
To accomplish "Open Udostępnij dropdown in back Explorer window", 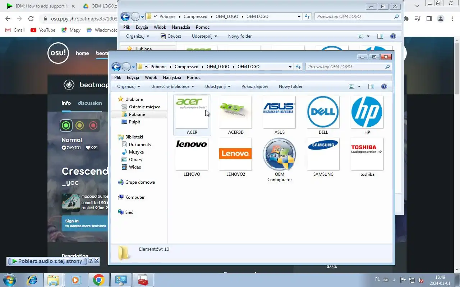I will click(x=204, y=36).
